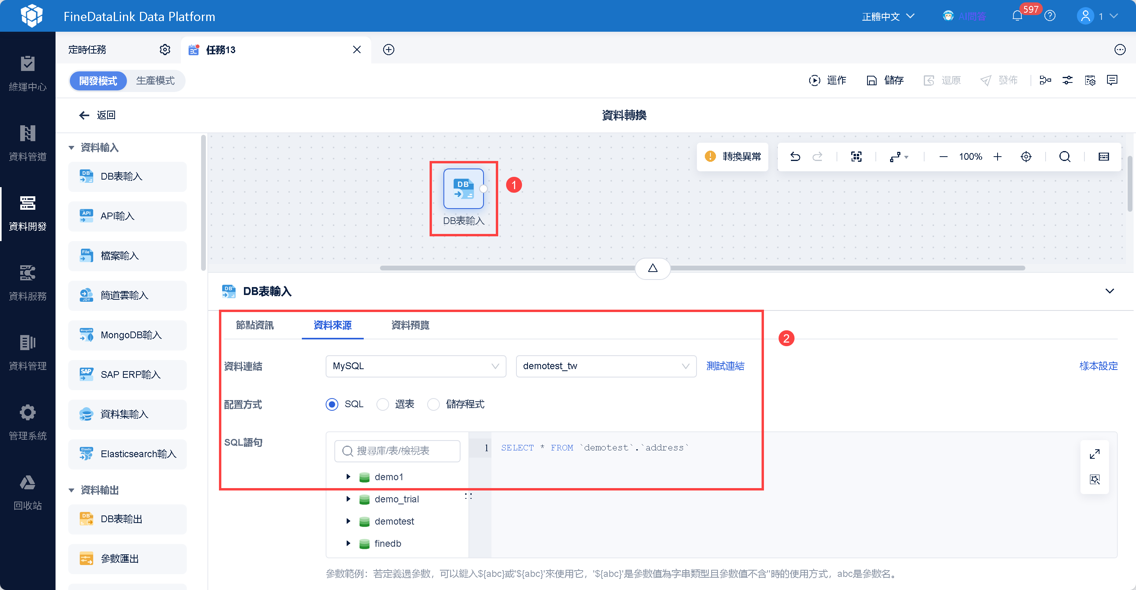The image size is (1136, 590).
Task: Click the 測試連結 link
Action: coord(725,366)
